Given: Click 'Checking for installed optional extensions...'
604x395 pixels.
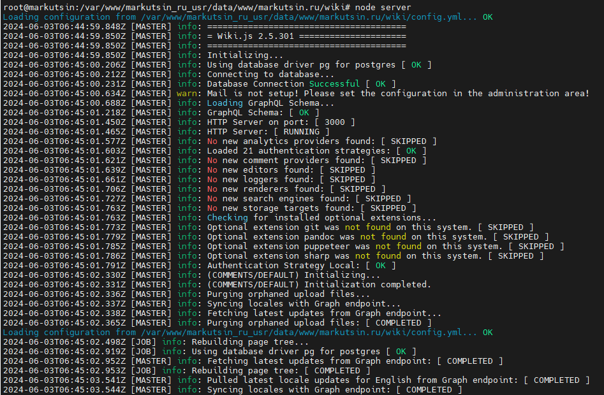Looking at the screenshot, I should coord(219,218).
